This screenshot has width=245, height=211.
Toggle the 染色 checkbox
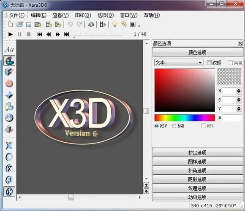[230, 63]
